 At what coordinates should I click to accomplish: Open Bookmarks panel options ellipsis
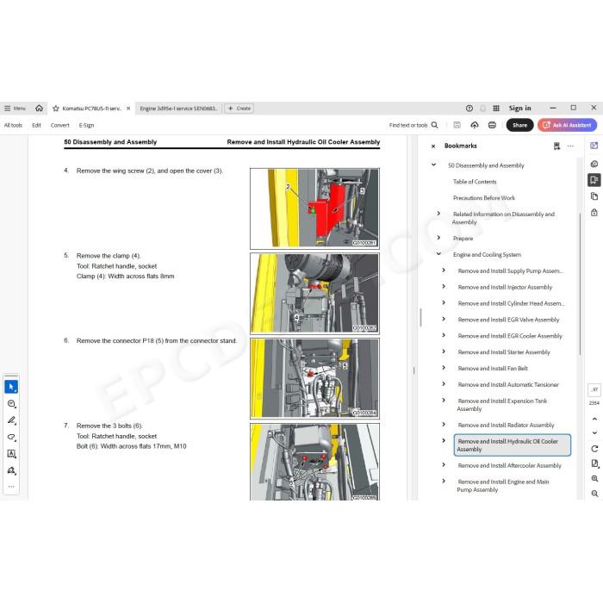tap(570, 146)
